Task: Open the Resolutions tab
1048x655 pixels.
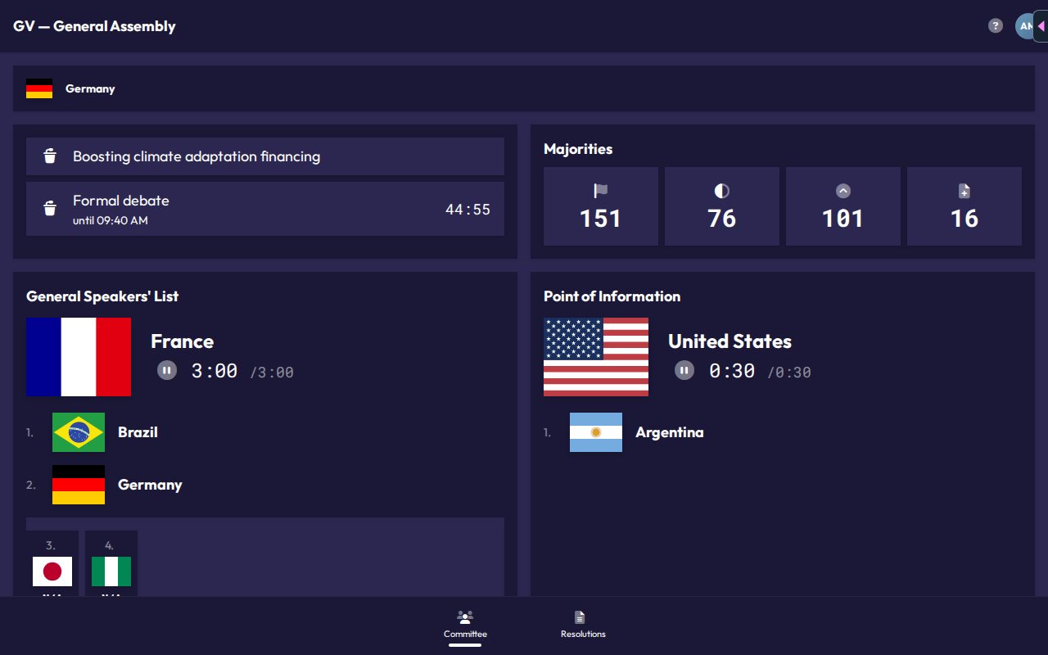Action: 583,624
